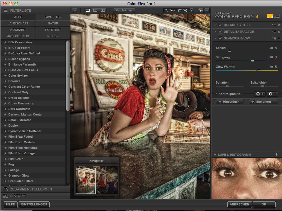282x211 pixels.
Task: Select the Portrait filter category tab
Action: 53,30
